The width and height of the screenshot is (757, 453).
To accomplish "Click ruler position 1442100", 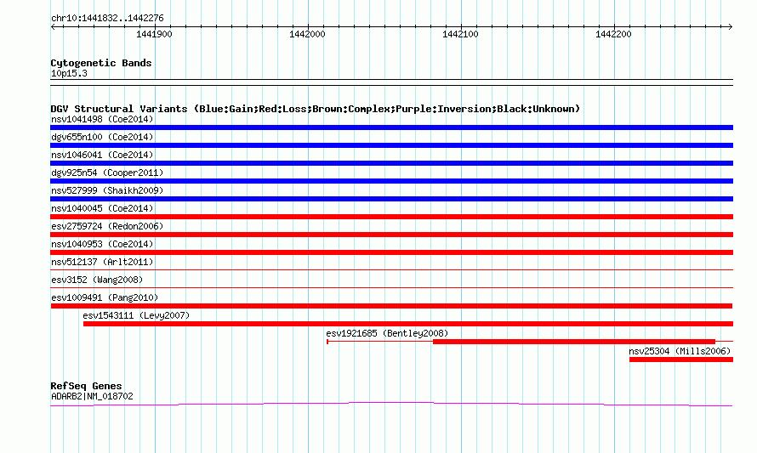I will 460,34.
